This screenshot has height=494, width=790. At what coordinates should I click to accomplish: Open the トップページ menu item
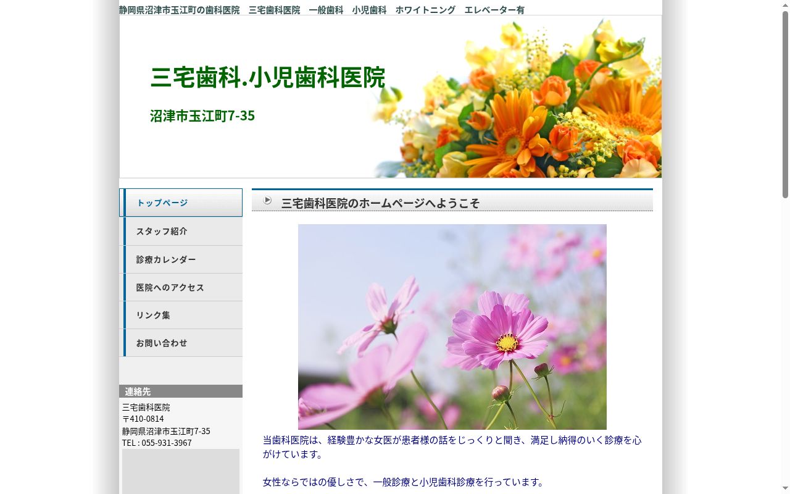pos(181,203)
